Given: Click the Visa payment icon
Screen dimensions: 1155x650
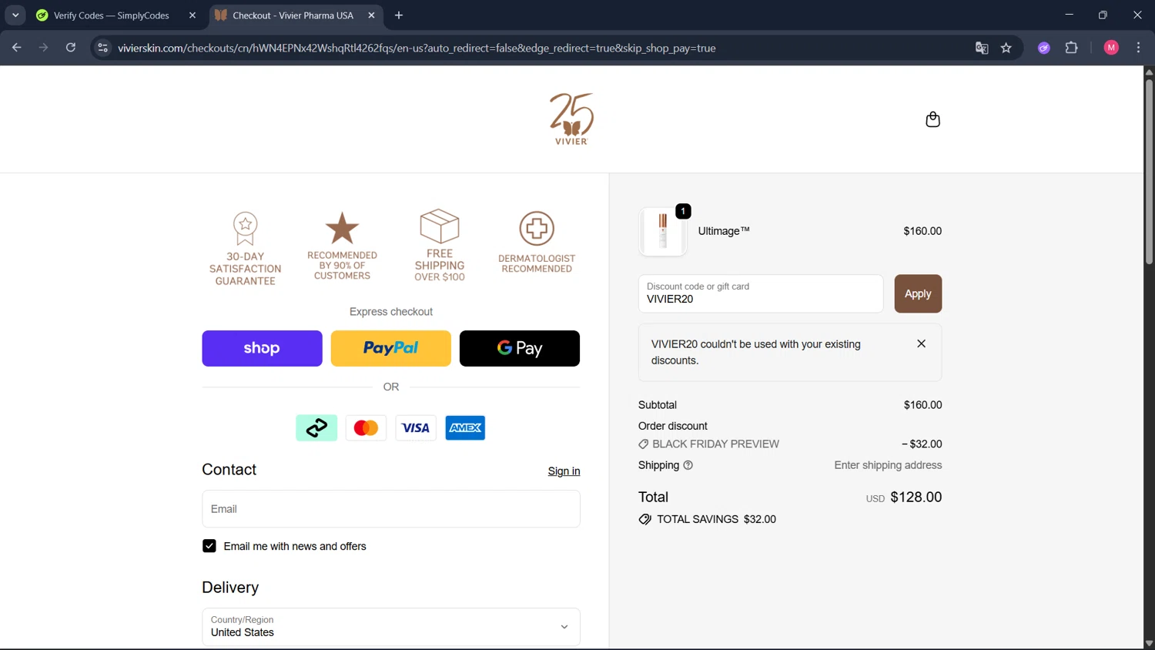Looking at the screenshot, I should coord(416,427).
